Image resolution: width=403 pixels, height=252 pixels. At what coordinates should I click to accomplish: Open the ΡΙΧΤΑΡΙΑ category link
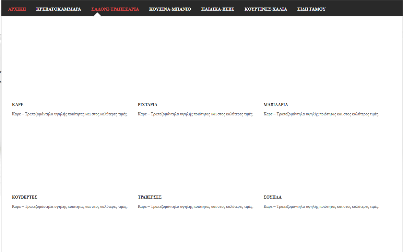point(147,105)
